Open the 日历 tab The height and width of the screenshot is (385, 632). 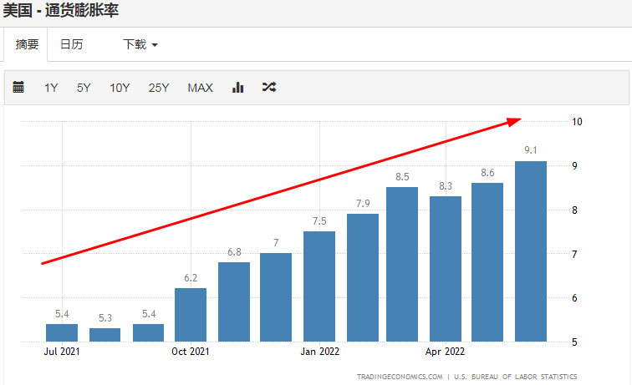pyautogui.click(x=71, y=44)
